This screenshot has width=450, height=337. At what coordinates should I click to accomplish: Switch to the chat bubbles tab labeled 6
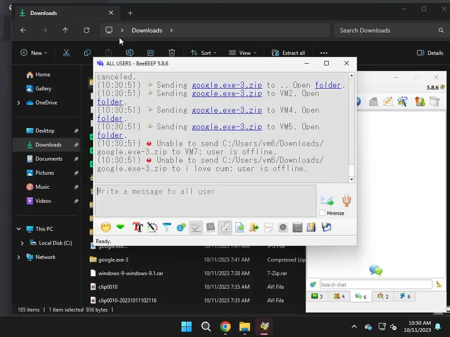click(x=360, y=296)
